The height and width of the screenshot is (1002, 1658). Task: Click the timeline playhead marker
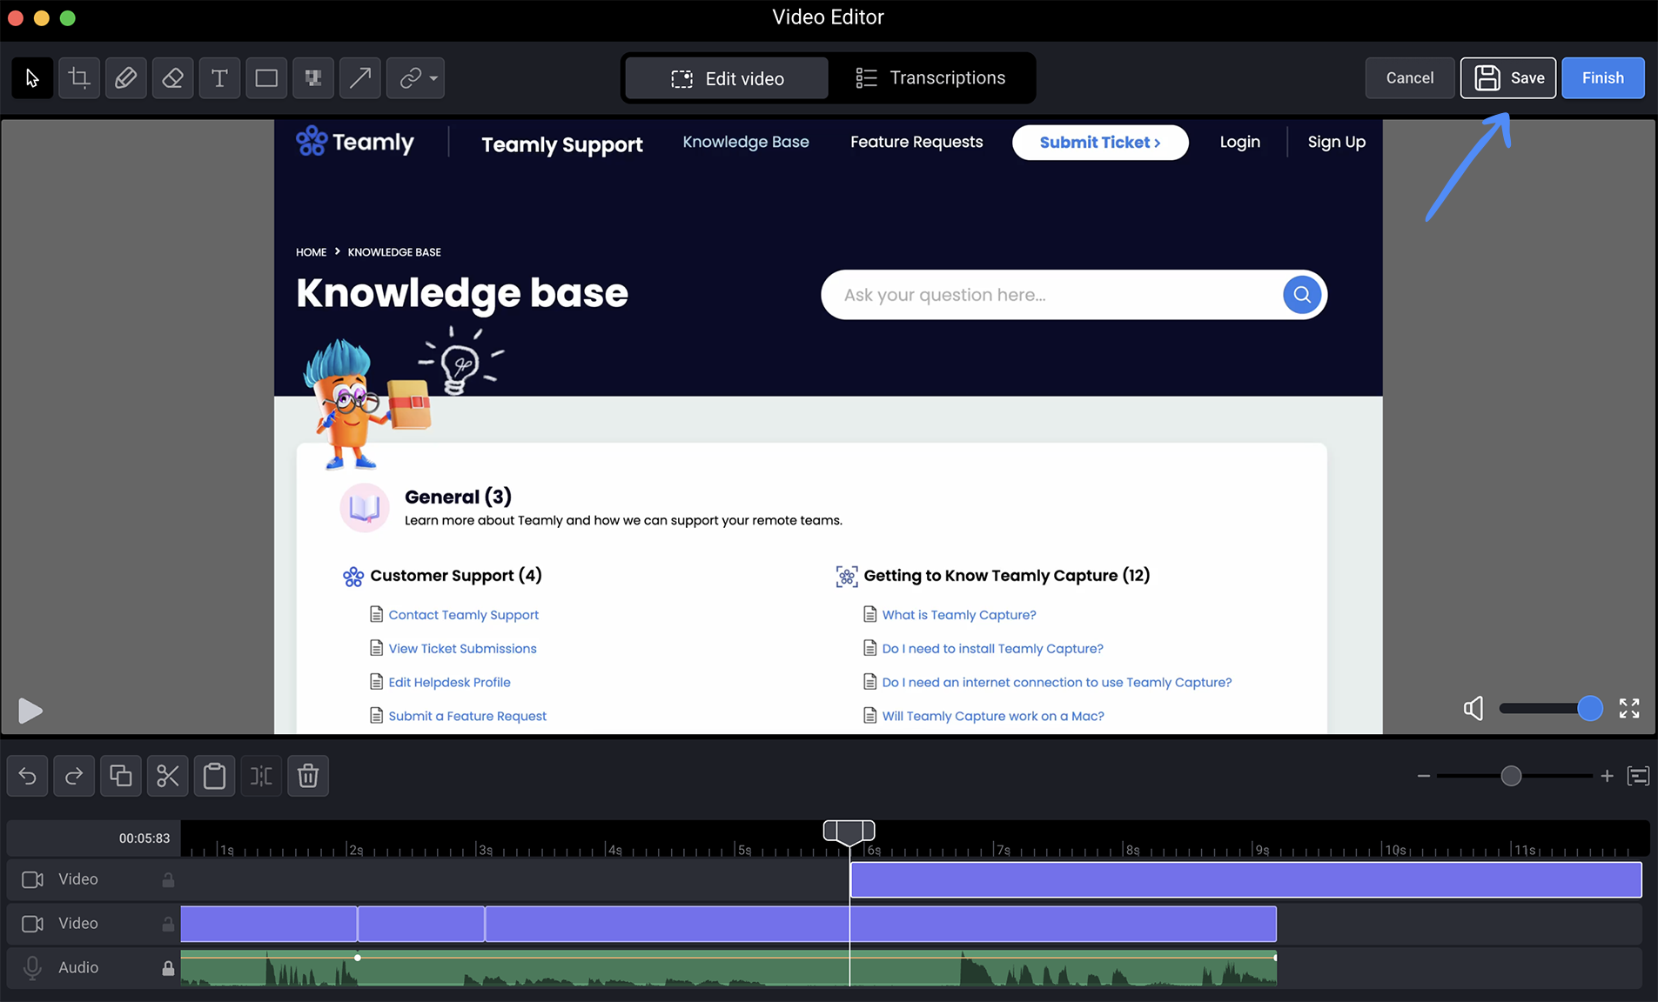click(849, 832)
